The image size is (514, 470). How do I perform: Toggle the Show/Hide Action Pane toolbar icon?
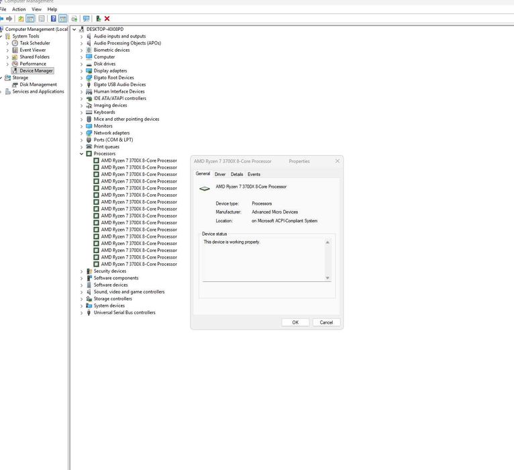coord(62,19)
